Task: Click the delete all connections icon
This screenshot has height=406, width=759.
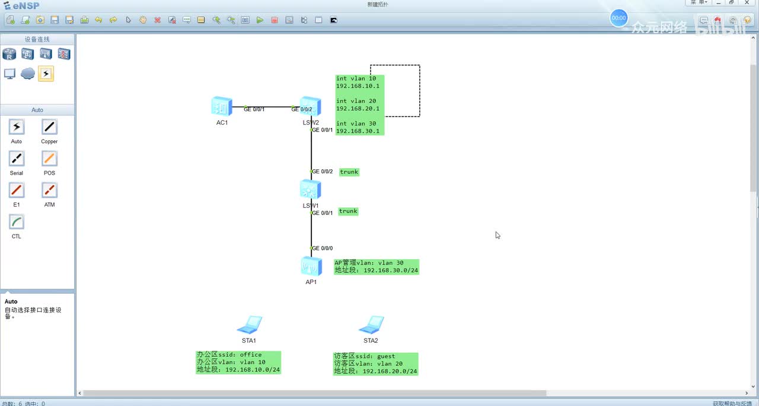Action: 172,20
